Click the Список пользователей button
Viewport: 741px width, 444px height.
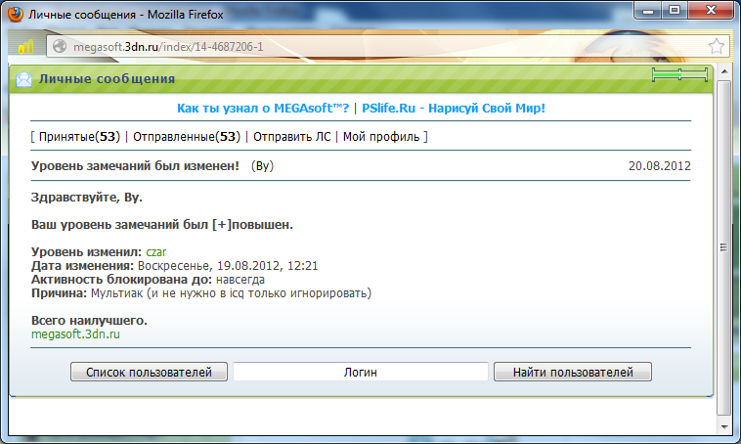point(149,372)
